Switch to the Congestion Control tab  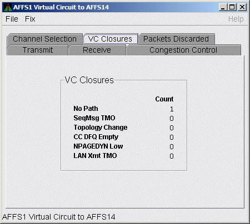pos(183,50)
